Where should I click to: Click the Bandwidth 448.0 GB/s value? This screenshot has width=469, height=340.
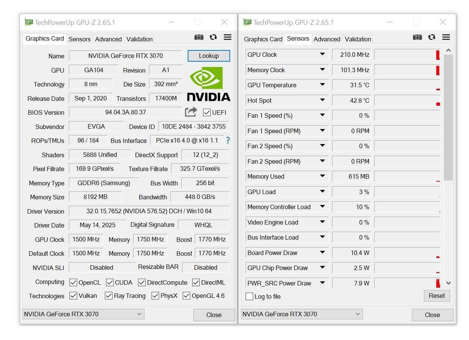click(x=200, y=197)
